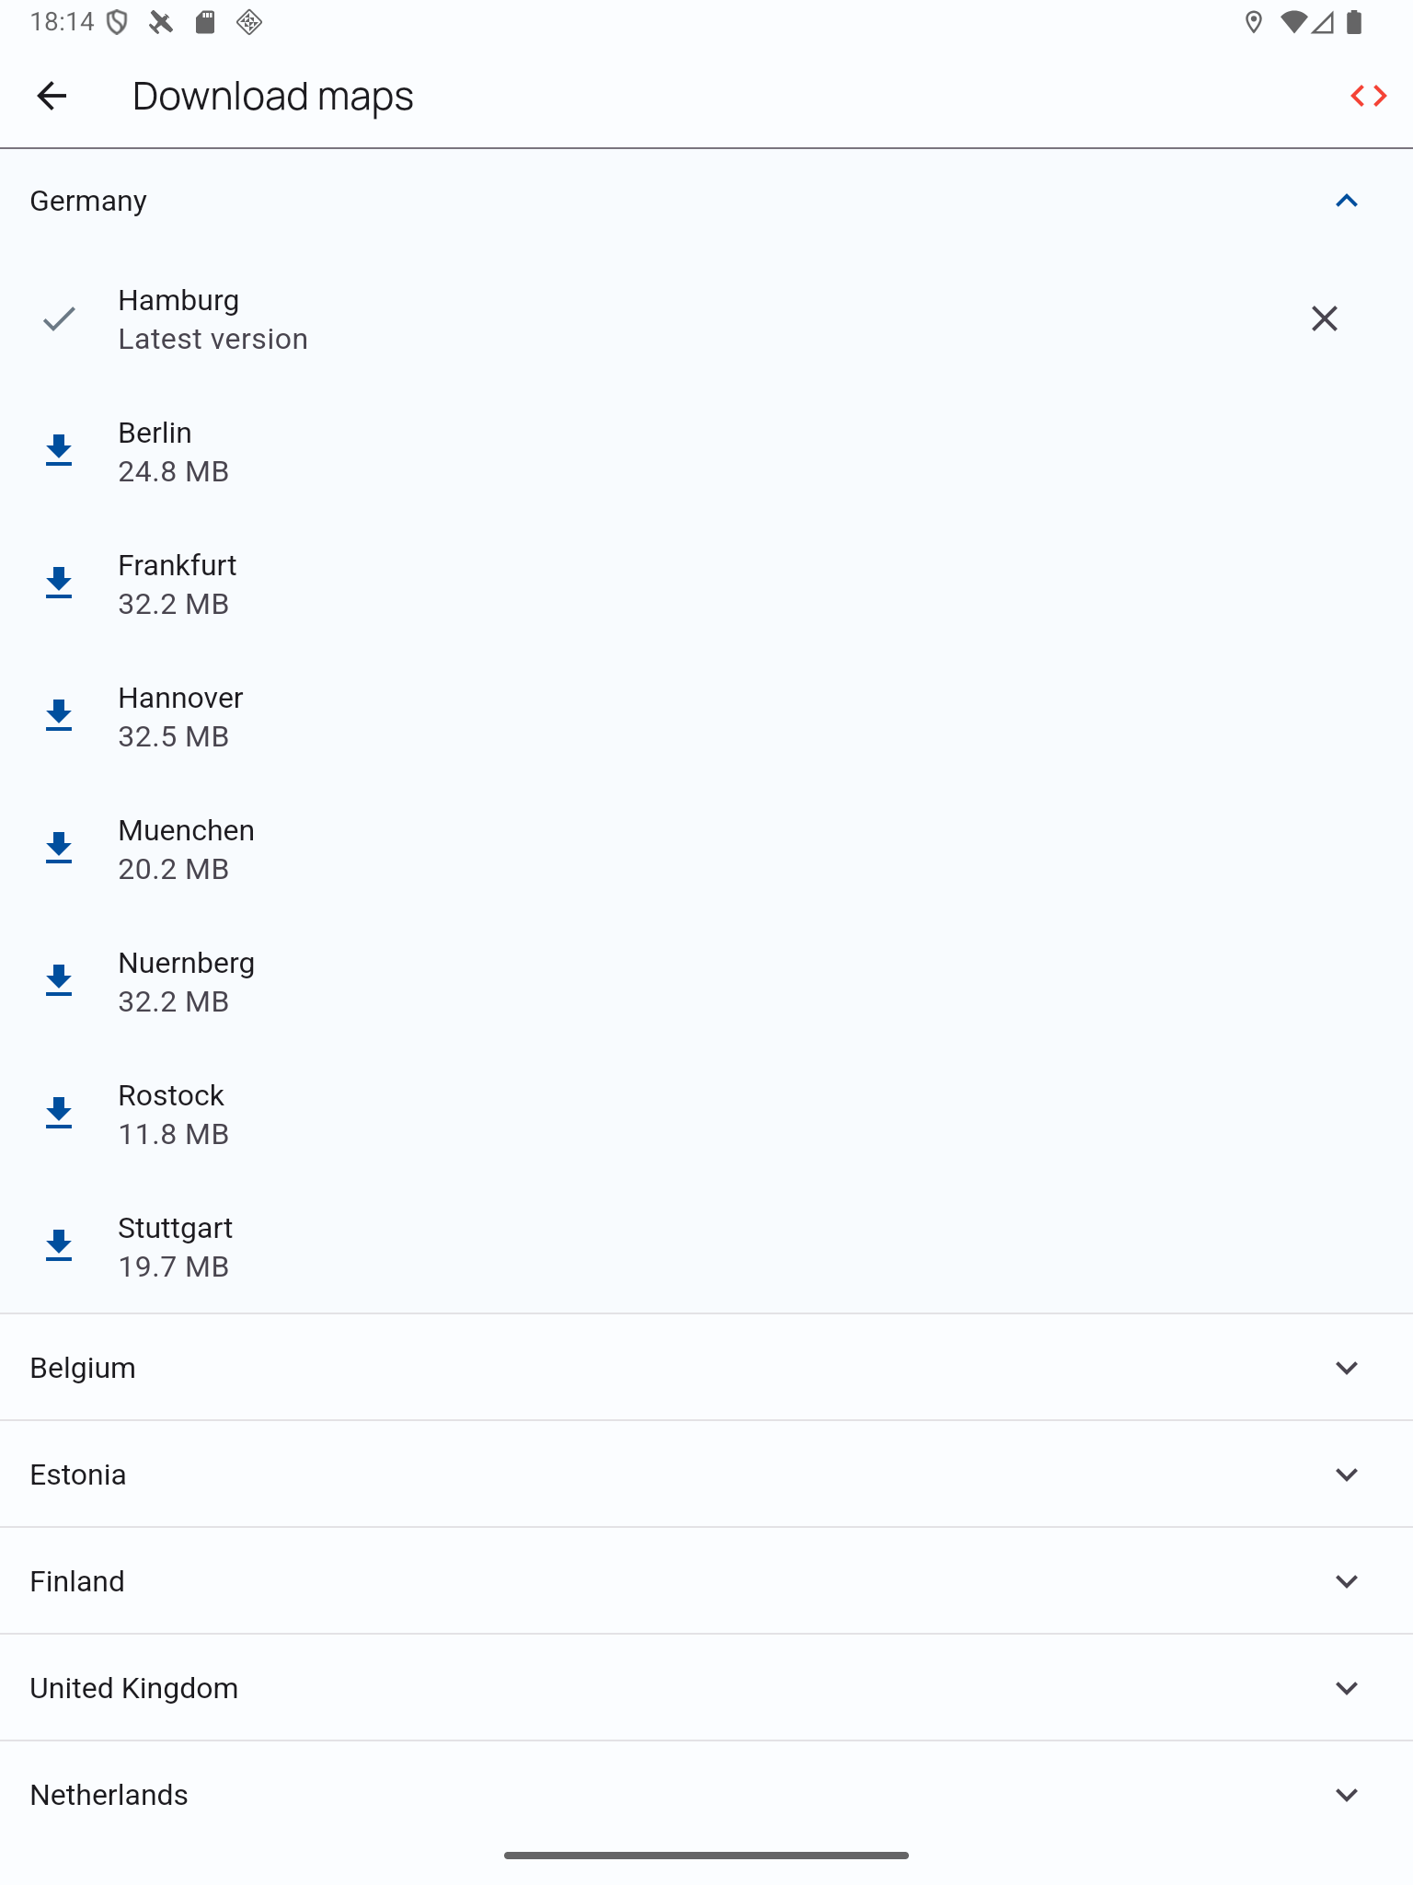
Task: Tap the location icon in status bar
Action: (x=1253, y=22)
